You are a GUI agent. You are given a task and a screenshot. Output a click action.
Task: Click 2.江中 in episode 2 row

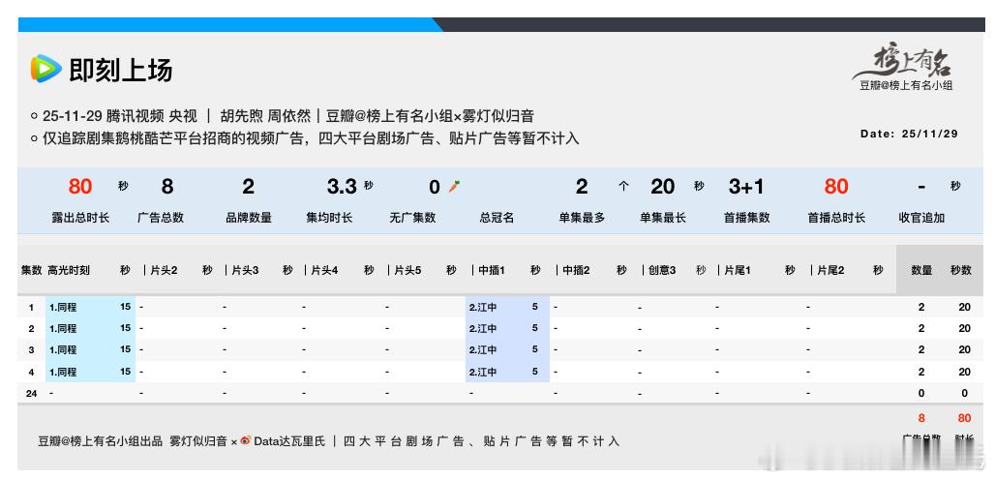[x=483, y=329]
